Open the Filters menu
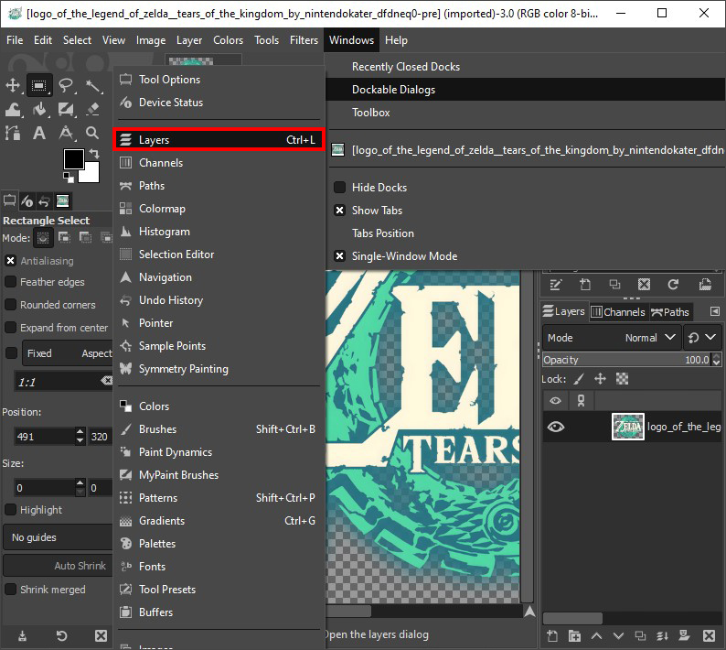This screenshot has height=650, width=726. (x=304, y=40)
